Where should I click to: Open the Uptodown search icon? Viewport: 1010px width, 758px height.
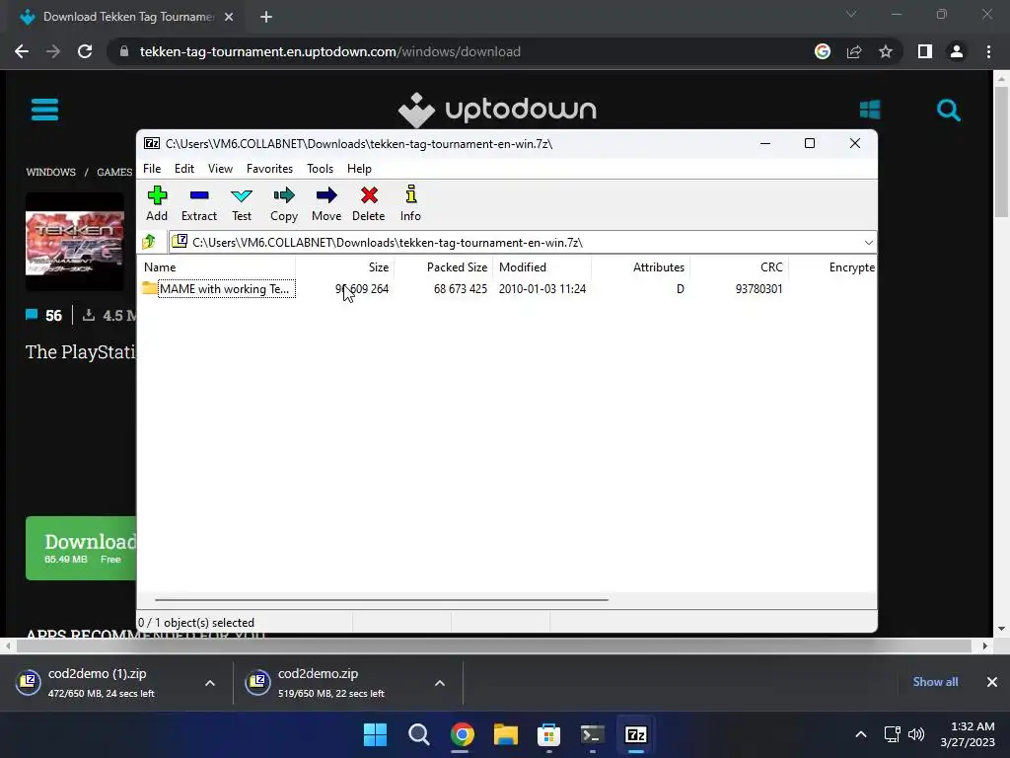point(948,111)
